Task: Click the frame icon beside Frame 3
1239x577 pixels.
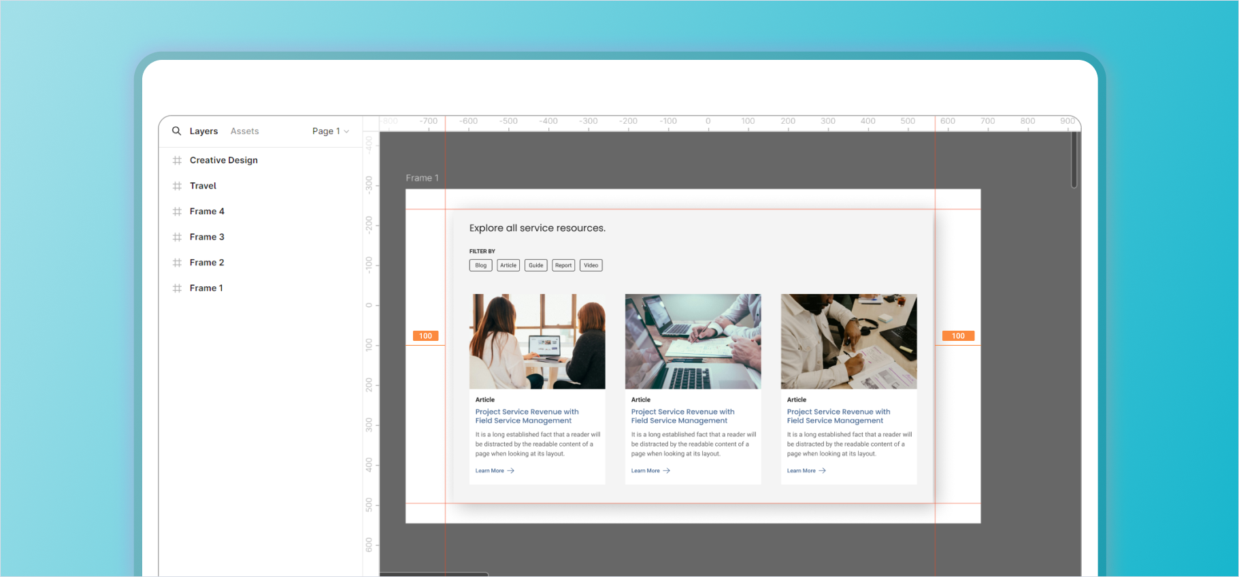Action: pyautogui.click(x=177, y=237)
